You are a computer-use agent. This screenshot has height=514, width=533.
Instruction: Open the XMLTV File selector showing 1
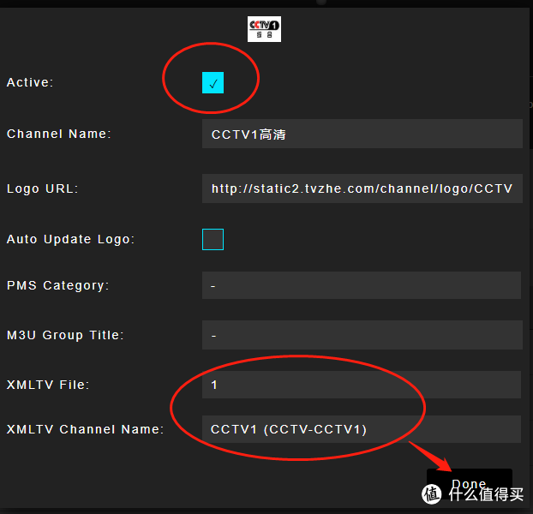point(362,385)
